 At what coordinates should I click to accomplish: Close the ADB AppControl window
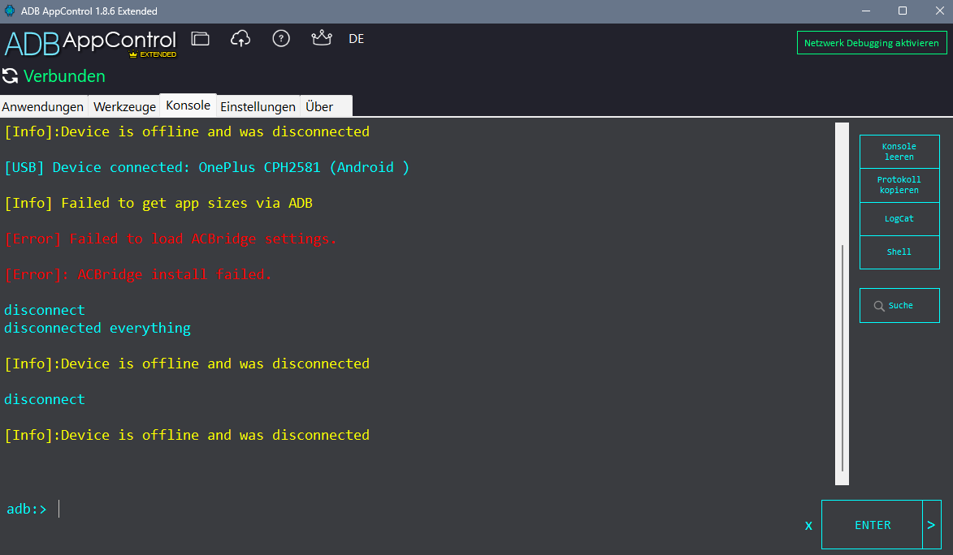coord(939,11)
